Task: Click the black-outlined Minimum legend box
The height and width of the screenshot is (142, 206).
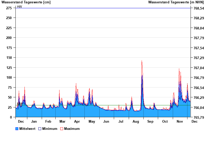Action: click(40, 129)
